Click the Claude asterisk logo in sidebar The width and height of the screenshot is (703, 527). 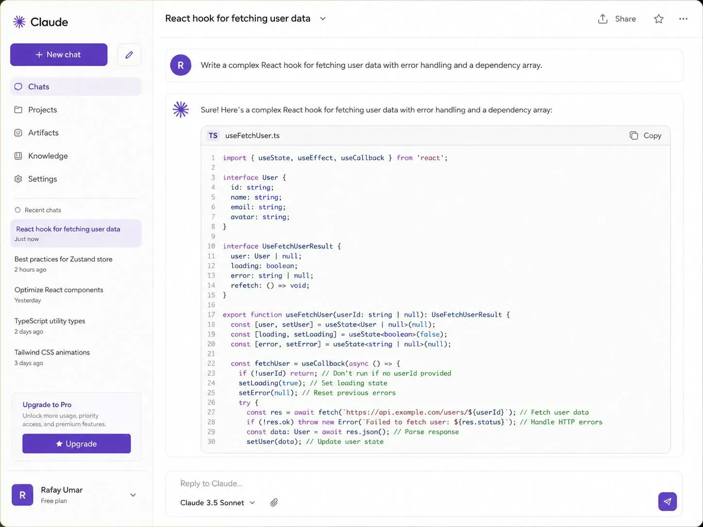tap(19, 22)
